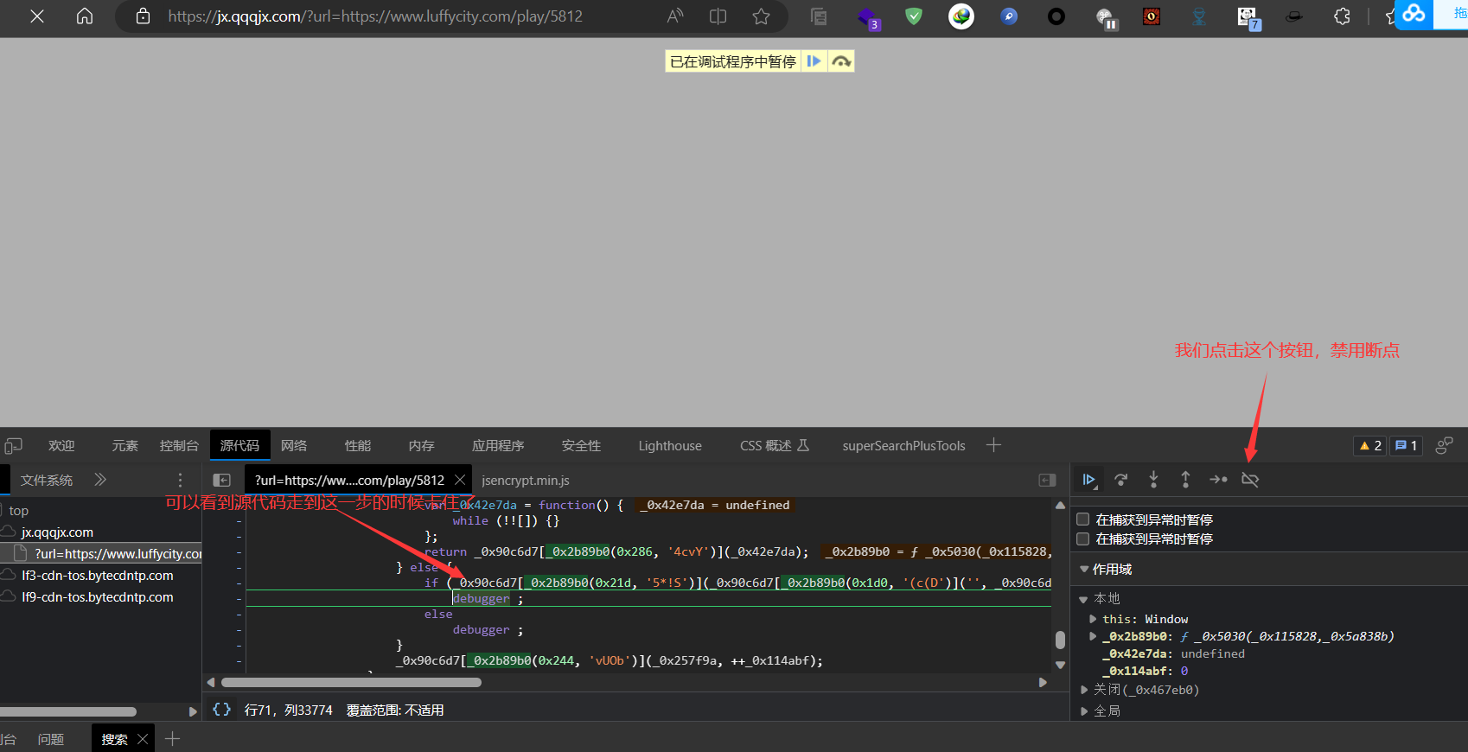Check second '在捕获到异常时暂停' checkbox
The height and width of the screenshot is (752, 1468).
coord(1082,539)
